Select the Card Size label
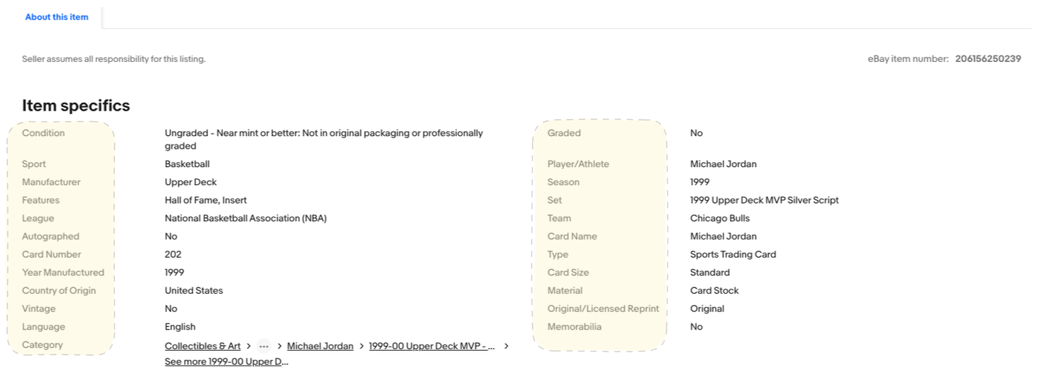The image size is (1038, 386). point(568,273)
